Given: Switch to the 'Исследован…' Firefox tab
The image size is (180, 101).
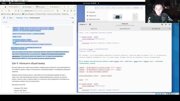Looking at the screenshot, I should tap(28, 7).
